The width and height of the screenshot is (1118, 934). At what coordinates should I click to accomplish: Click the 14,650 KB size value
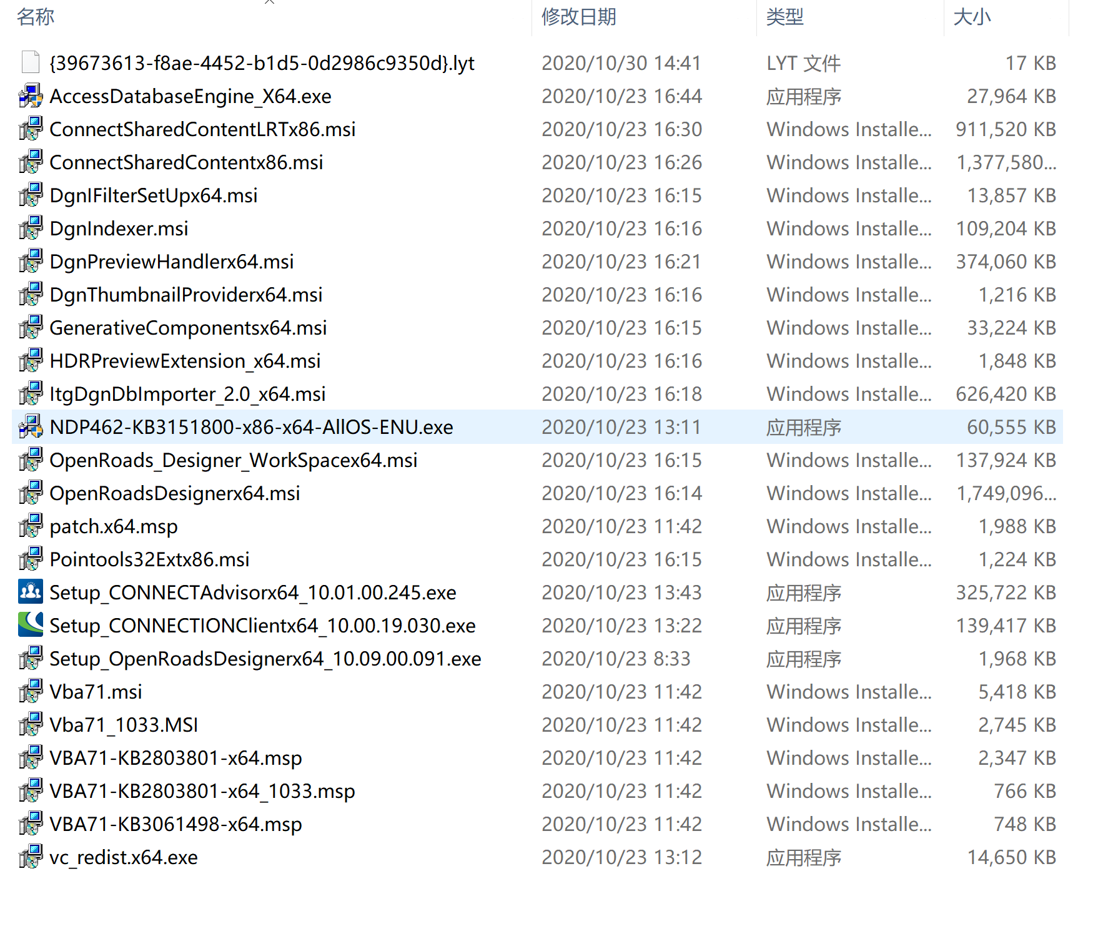click(1012, 857)
